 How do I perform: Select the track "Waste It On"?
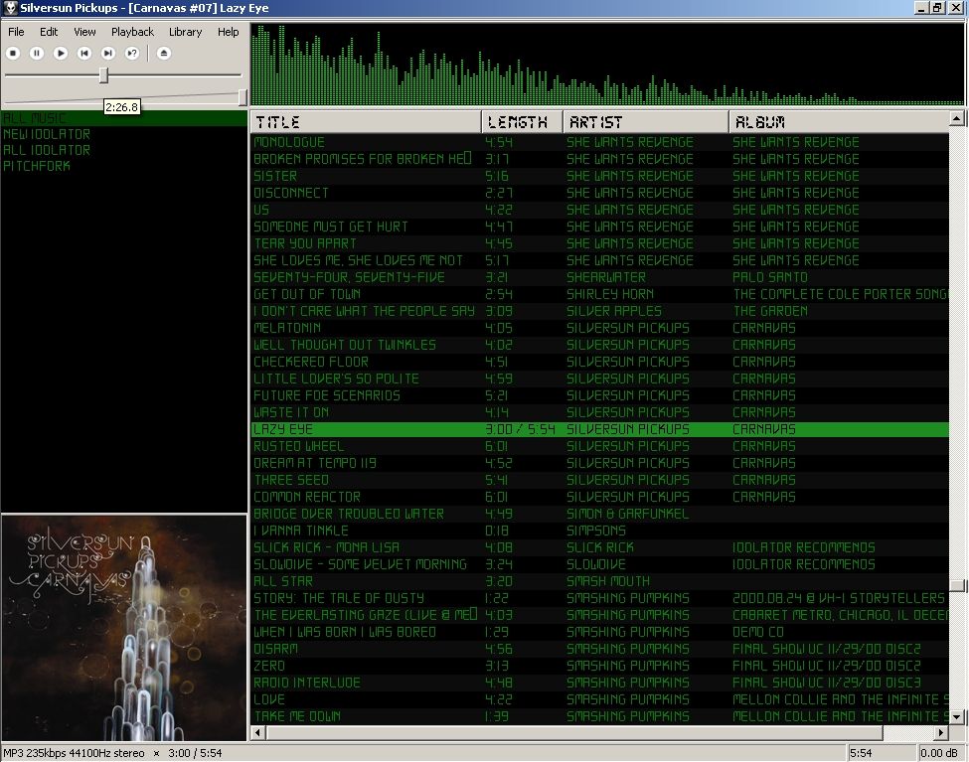click(599, 412)
